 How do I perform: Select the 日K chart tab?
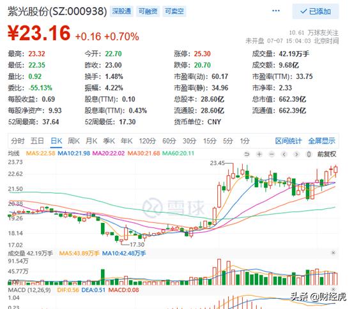pos(56,141)
